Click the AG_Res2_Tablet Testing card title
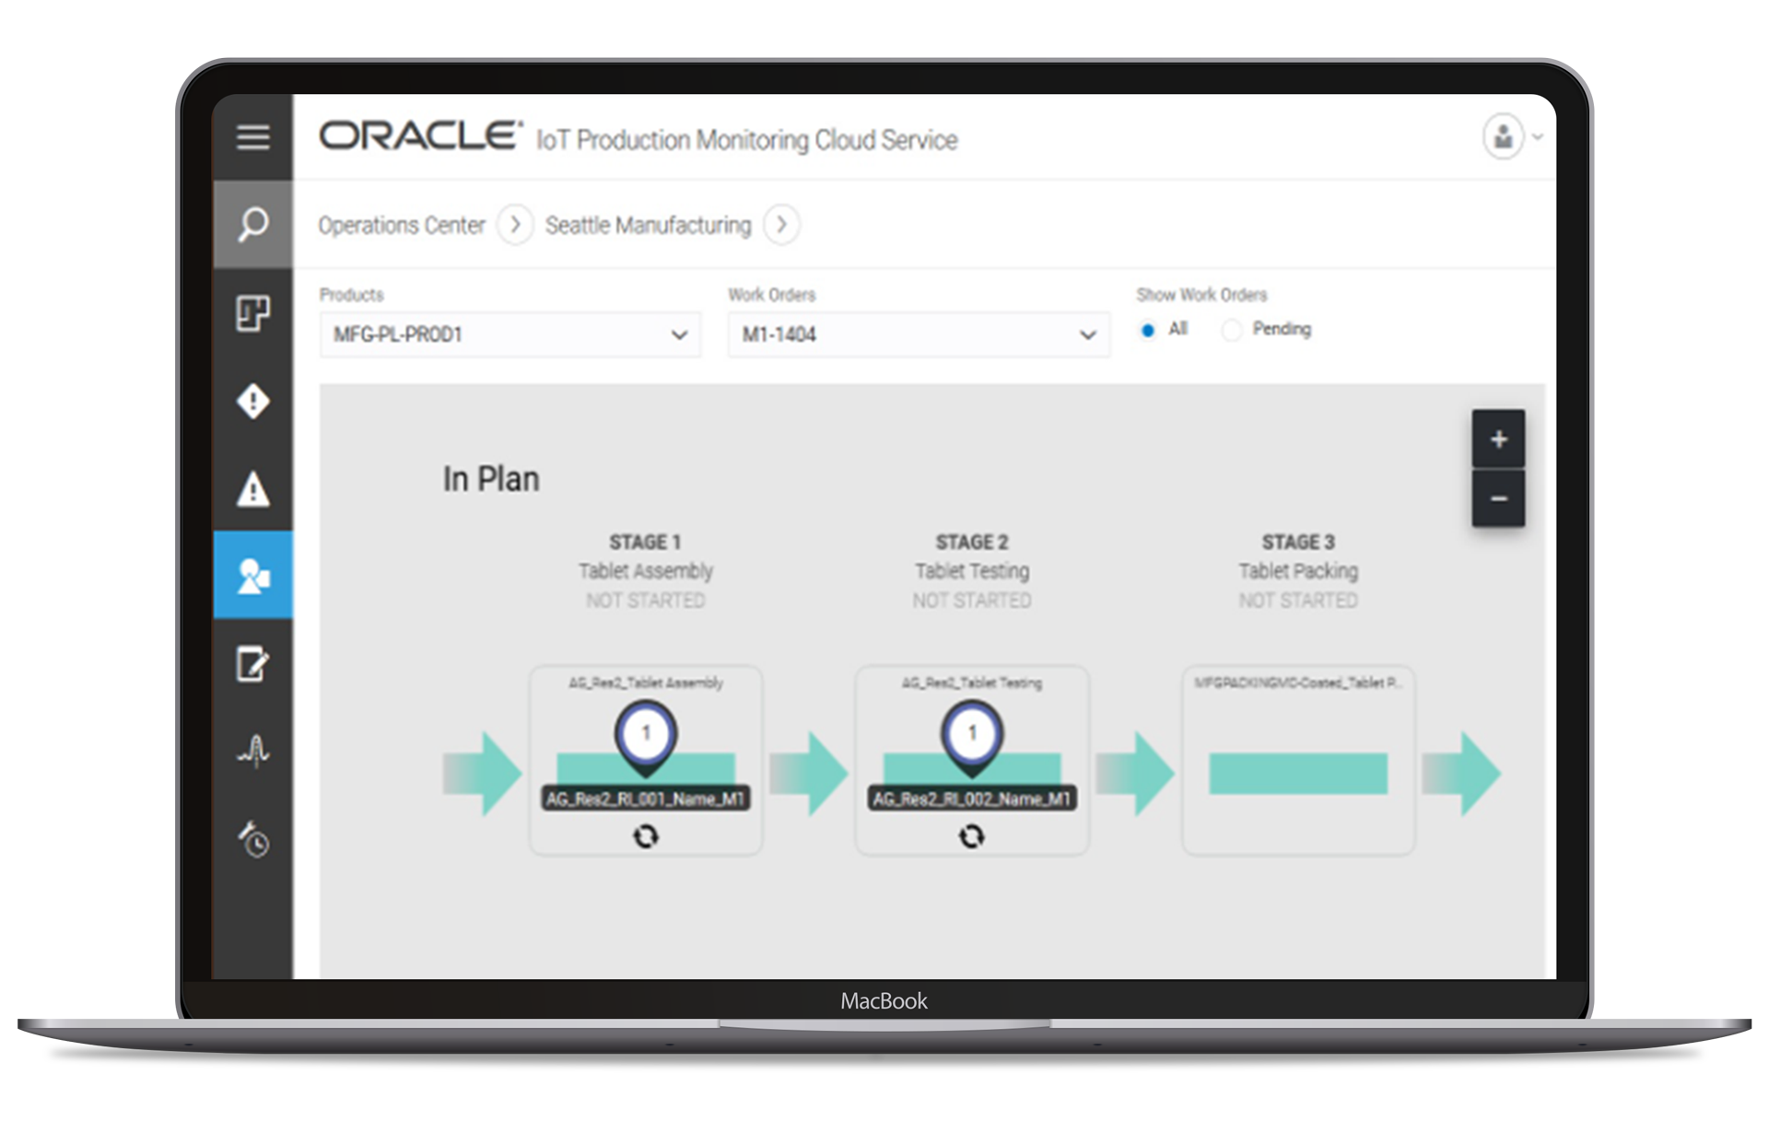 coord(972,683)
